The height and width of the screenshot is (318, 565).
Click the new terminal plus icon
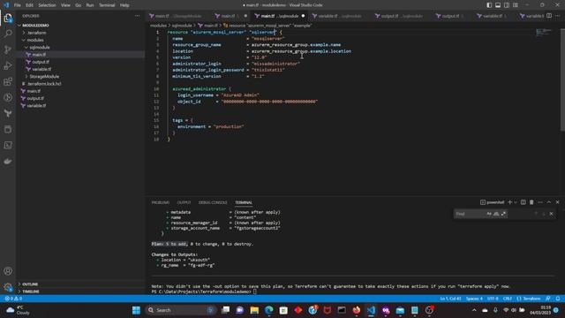(510, 202)
